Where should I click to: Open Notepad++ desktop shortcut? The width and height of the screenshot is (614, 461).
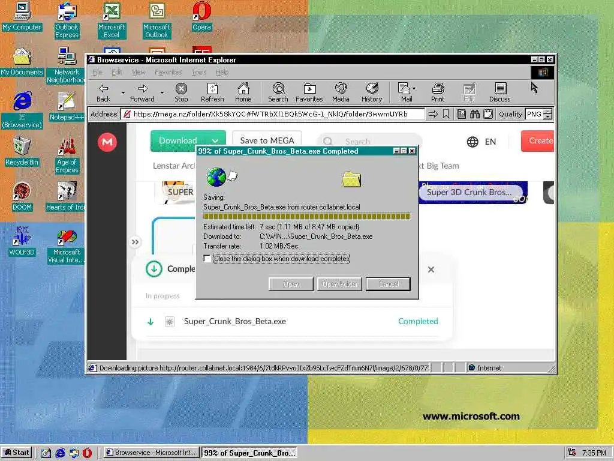pyautogui.click(x=67, y=106)
